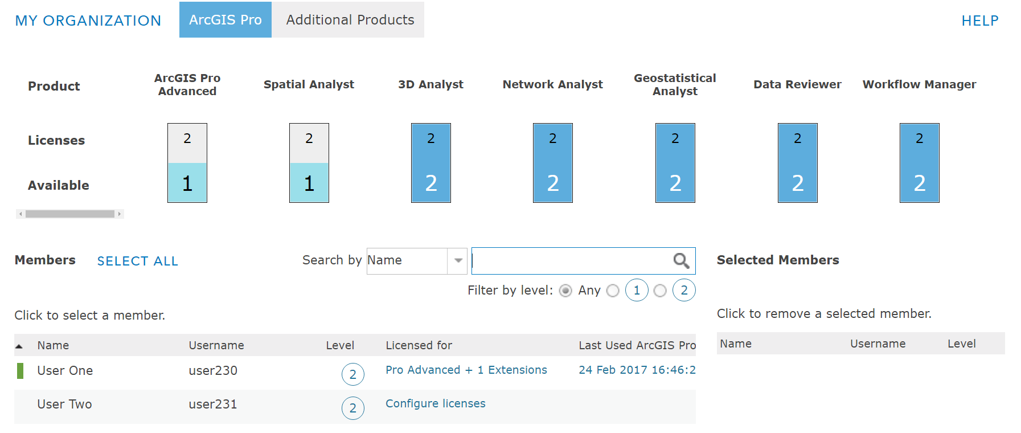
Task: Click the level 2 badge for User Two
Action: [353, 408]
